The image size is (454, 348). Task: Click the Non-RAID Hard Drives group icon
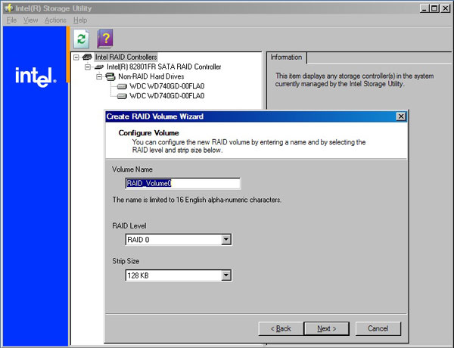point(110,76)
